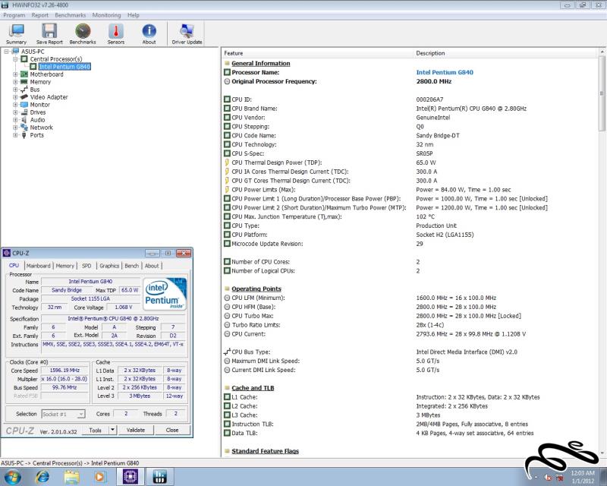The height and width of the screenshot is (486, 607).
Task: Expand the Motherboard tree node
Action: [16, 74]
